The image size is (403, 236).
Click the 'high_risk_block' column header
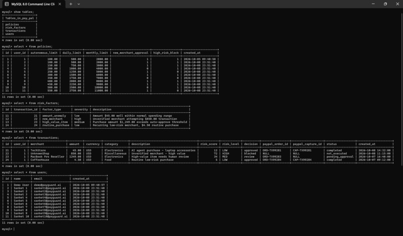tap(166, 53)
